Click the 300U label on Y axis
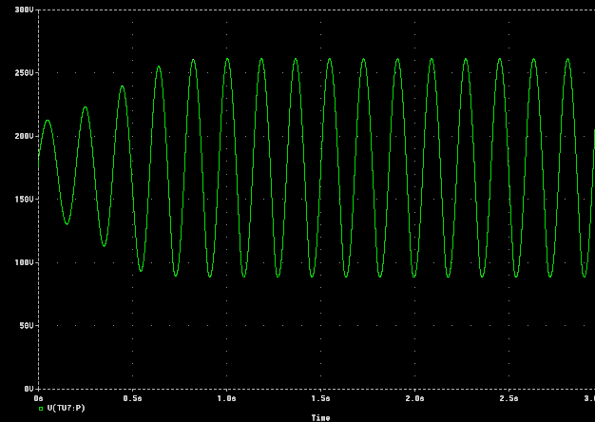595x422 pixels. coord(25,9)
